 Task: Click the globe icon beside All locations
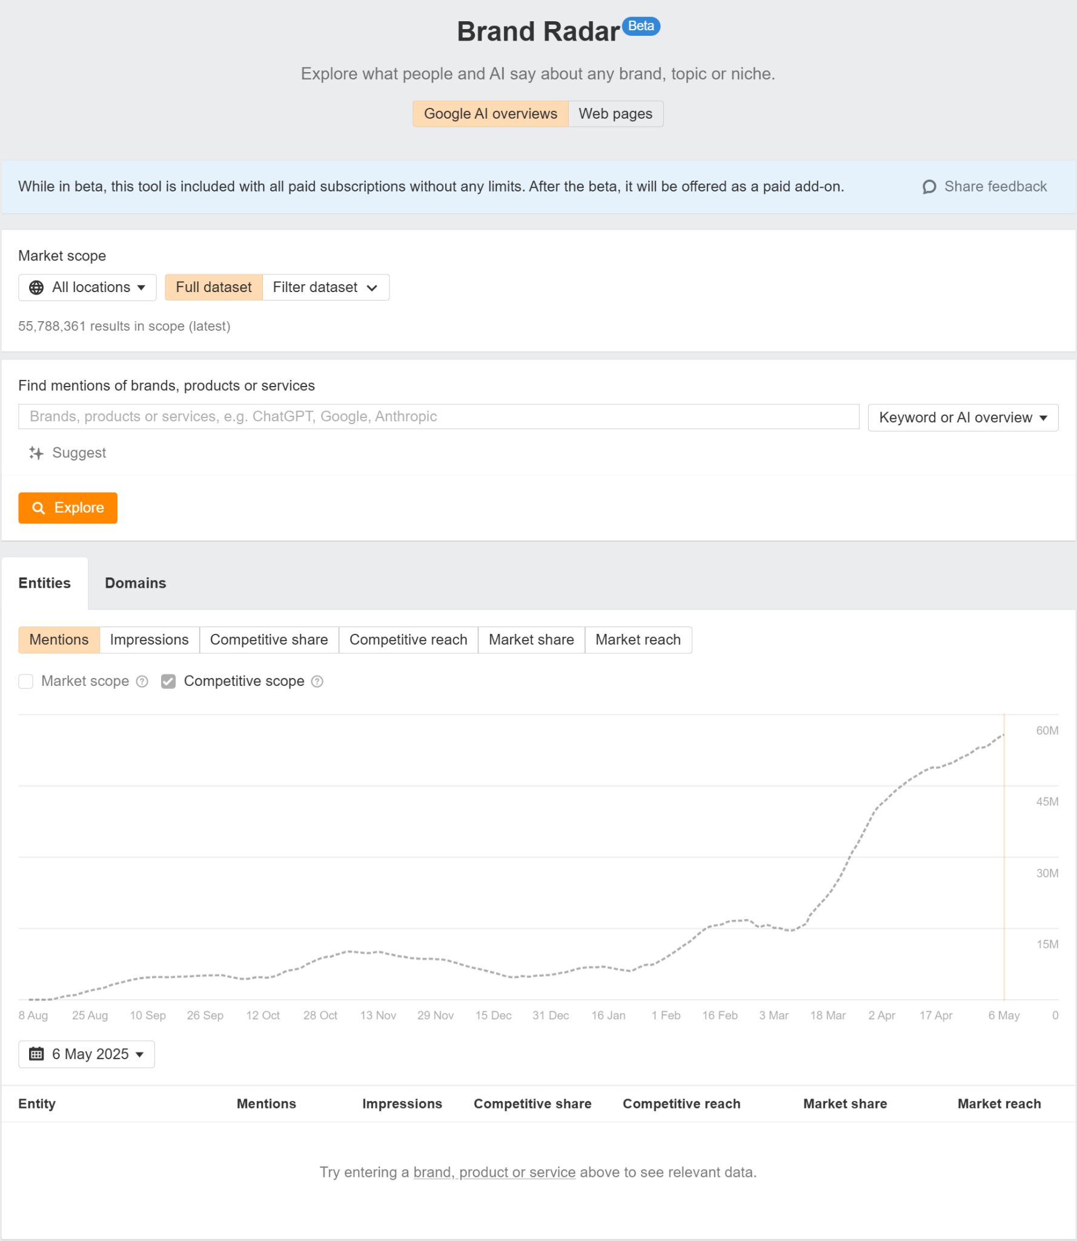36,287
